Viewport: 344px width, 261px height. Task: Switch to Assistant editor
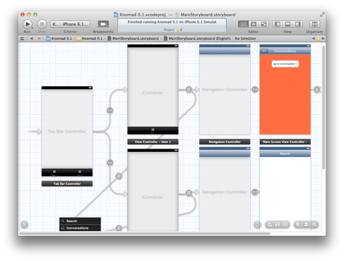(x=254, y=24)
